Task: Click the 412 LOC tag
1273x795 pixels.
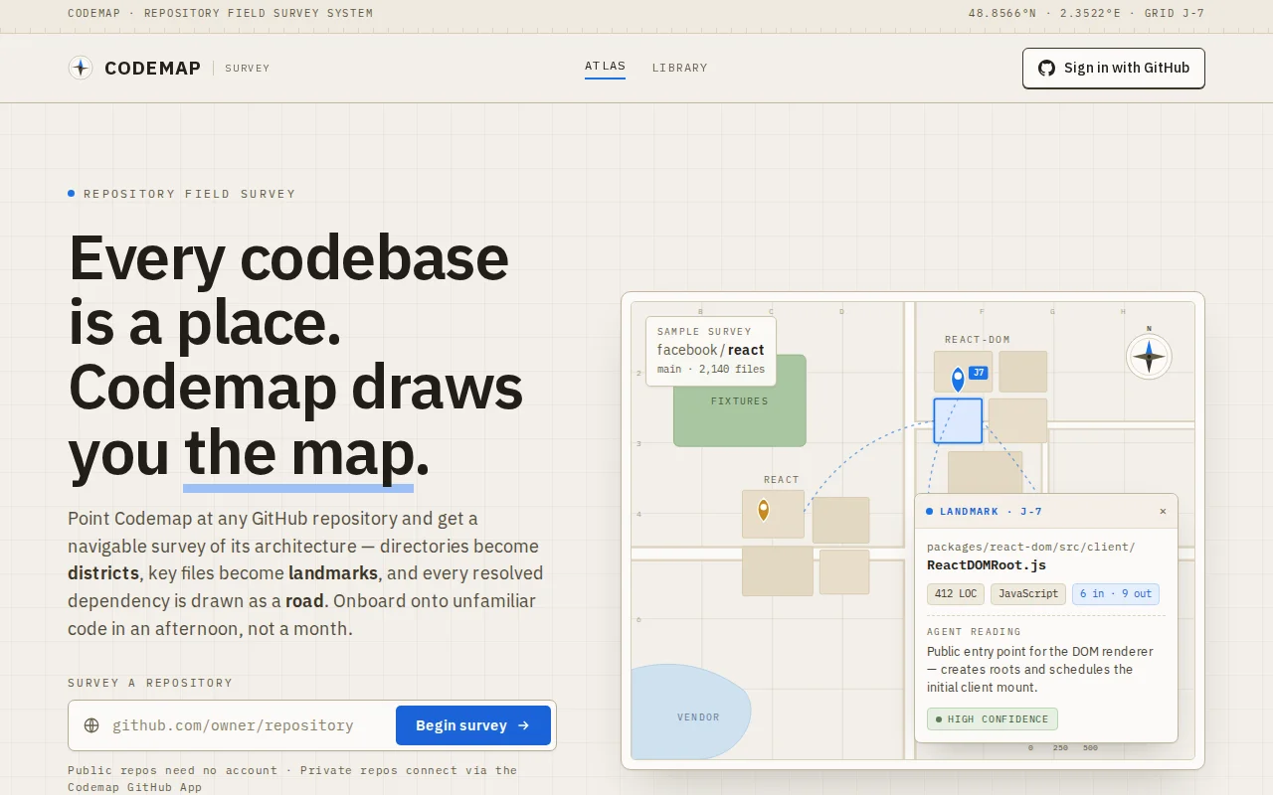Action: coord(956,594)
